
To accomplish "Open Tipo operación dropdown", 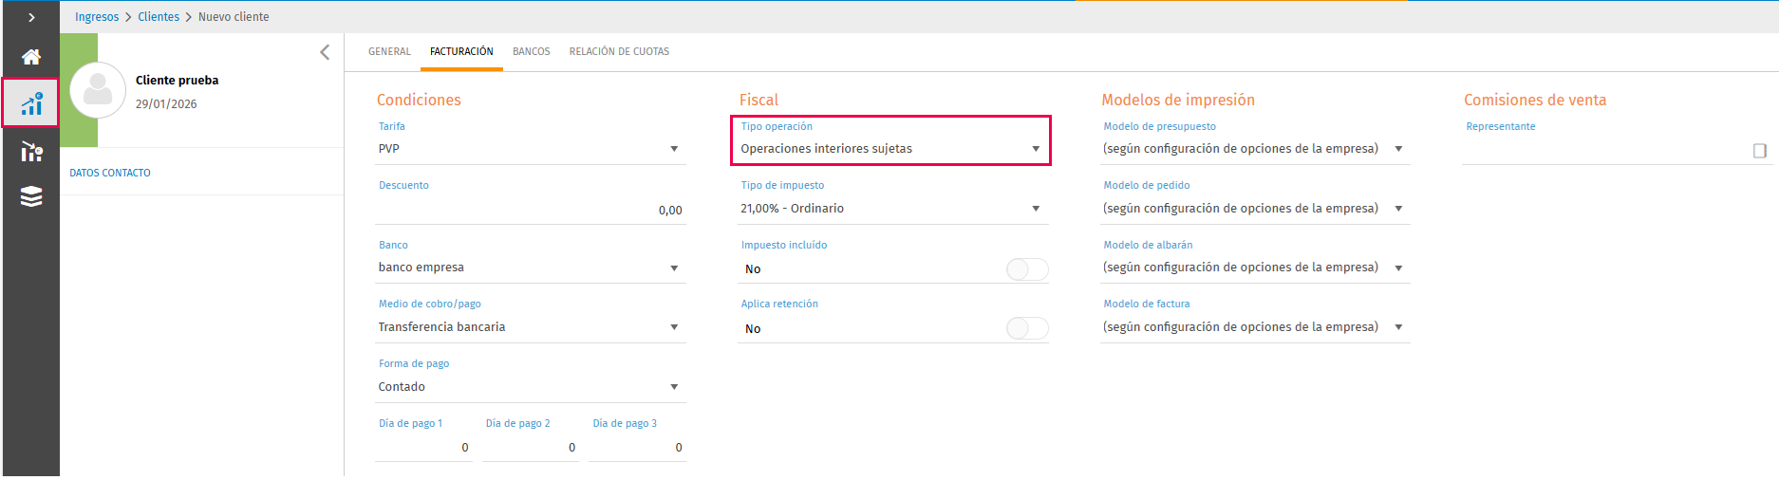I will click(x=891, y=149).
